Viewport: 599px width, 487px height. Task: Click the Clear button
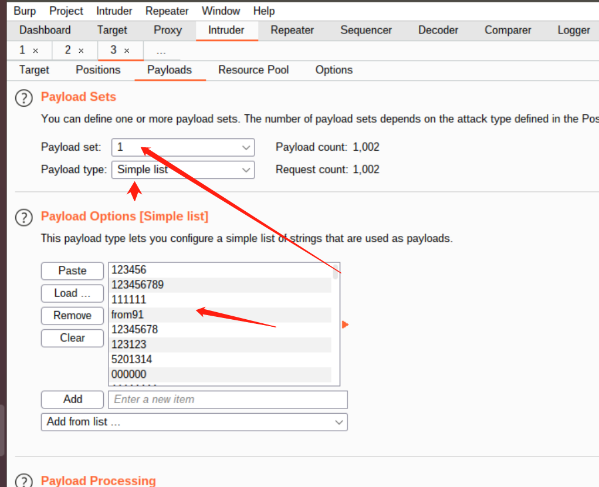tap(72, 338)
